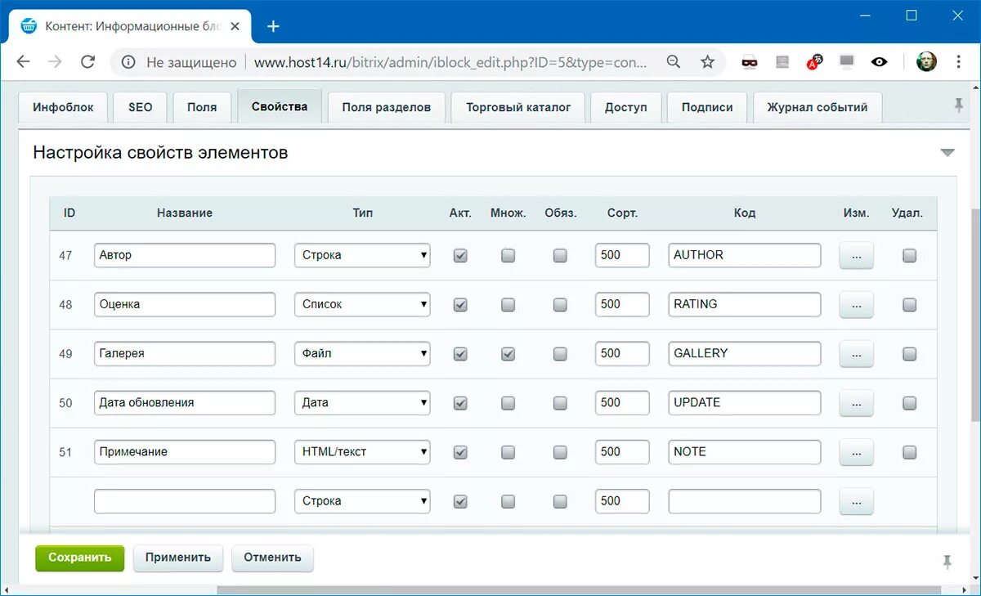Click the name field containing Автор

185,255
